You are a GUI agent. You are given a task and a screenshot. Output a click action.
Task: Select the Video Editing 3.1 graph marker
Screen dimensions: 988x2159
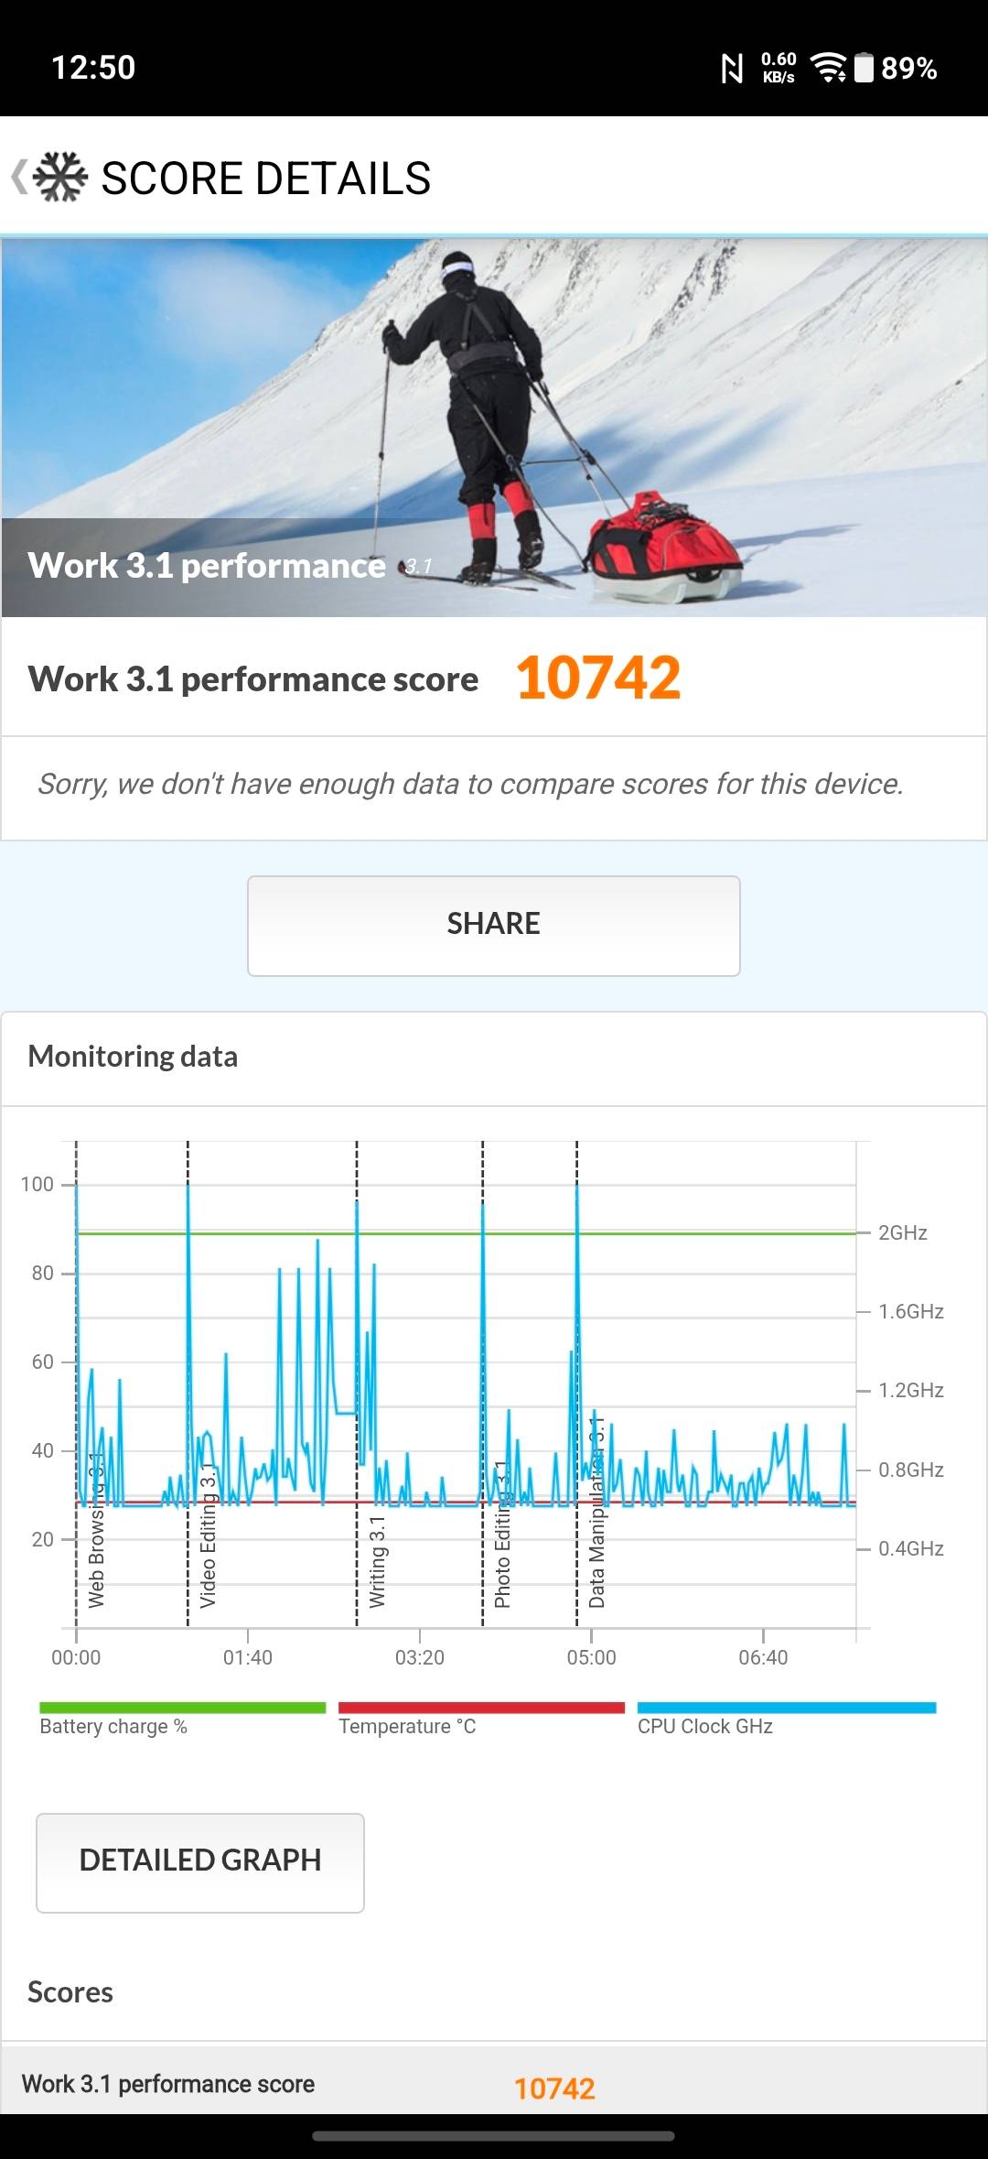208,1535
